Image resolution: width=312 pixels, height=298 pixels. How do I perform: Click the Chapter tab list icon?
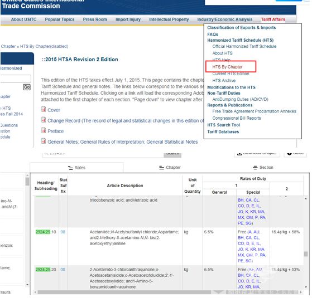point(161,168)
